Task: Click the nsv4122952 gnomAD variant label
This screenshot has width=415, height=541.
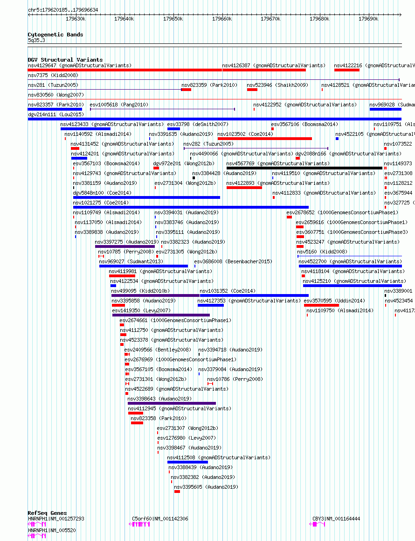Action: coord(305,105)
